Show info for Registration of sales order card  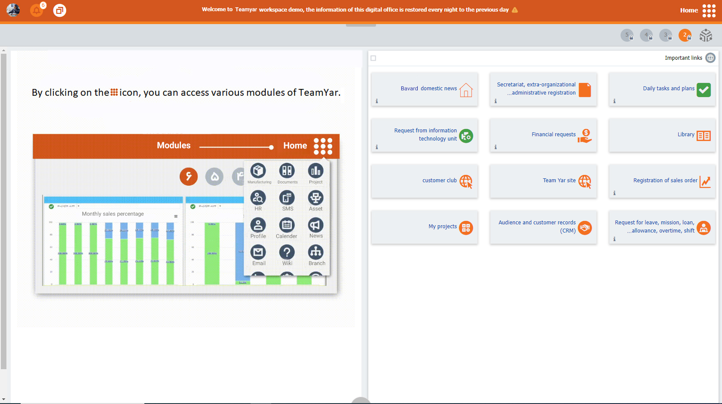click(615, 193)
